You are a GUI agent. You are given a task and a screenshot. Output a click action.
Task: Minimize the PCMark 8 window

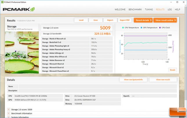coord(171,2)
